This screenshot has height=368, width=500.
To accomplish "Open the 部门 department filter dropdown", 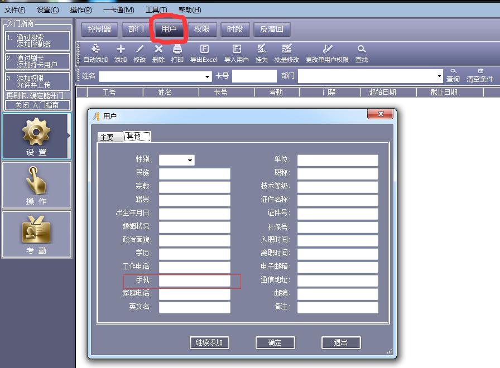I will pos(440,76).
